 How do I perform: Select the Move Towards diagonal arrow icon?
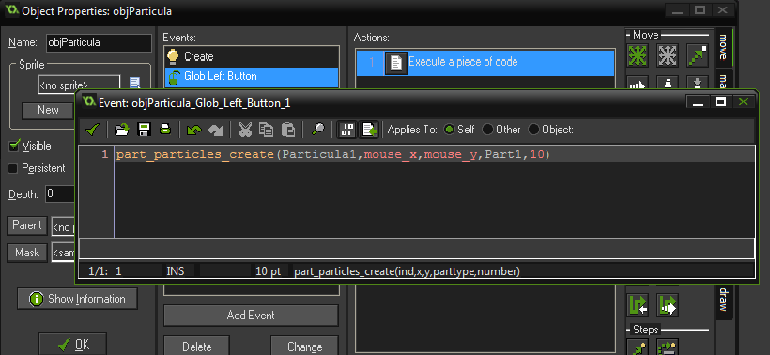click(x=697, y=55)
